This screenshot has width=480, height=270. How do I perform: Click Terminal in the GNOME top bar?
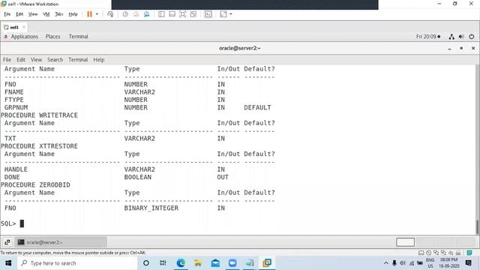pos(78,37)
